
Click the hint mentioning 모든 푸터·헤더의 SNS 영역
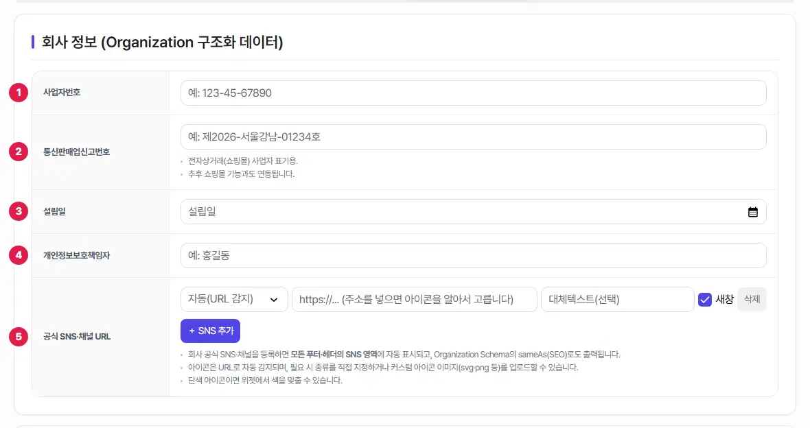404,355
